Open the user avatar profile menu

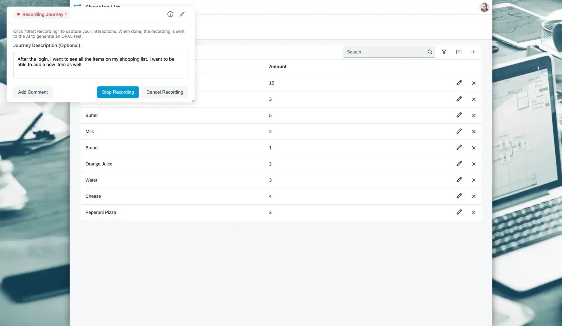pyautogui.click(x=484, y=7)
